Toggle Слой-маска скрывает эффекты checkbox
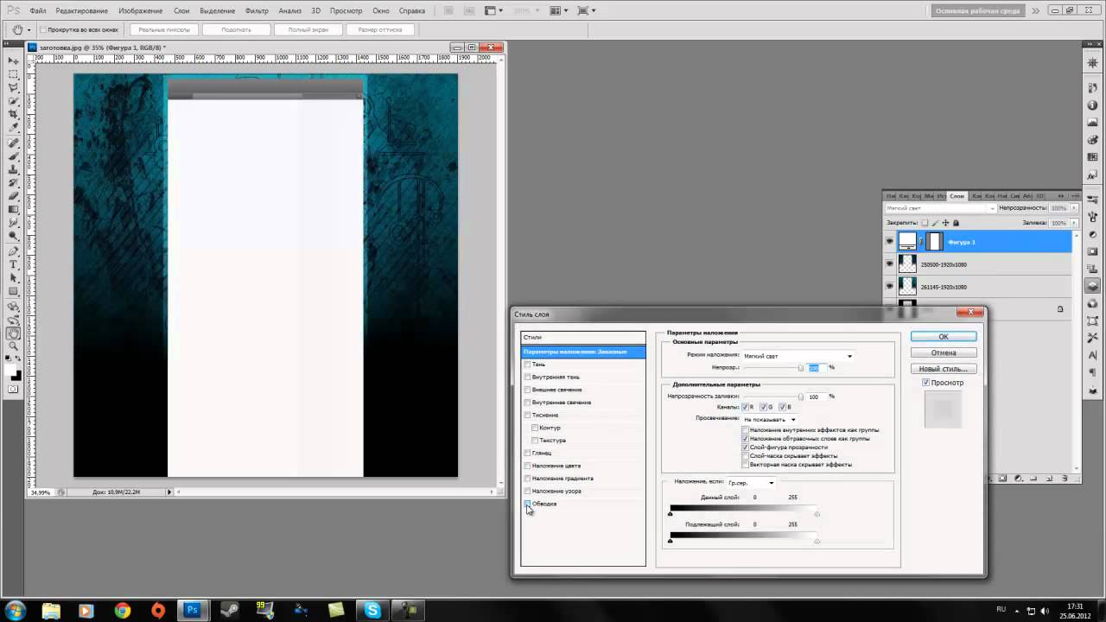Viewport: 1106px width, 622px height. click(746, 456)
